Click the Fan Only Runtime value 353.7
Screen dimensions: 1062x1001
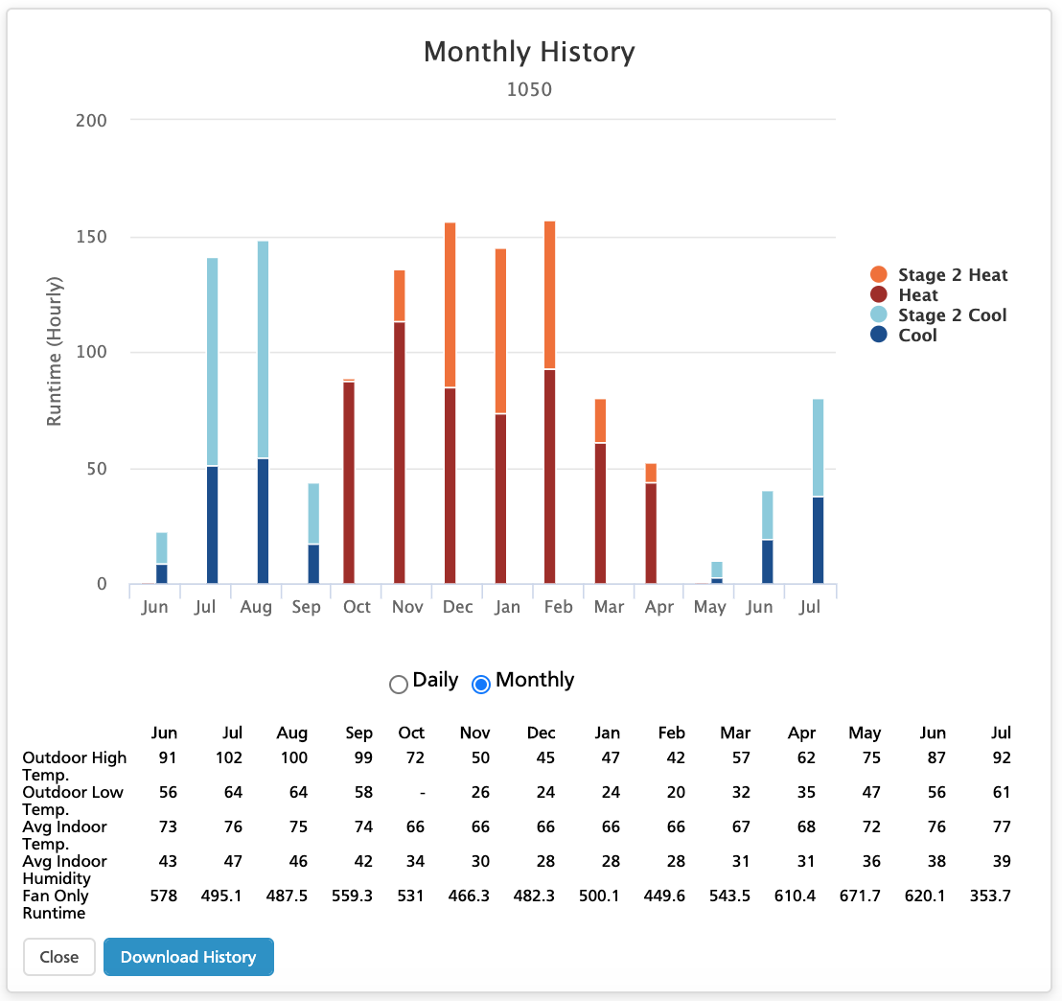(990, 896)
